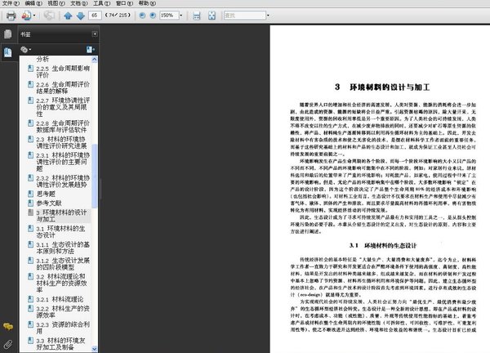This screenshot has height=353, width=490.
Task: Collapse the 书签 panel with the arrow button
Action: tap(95, 34)
